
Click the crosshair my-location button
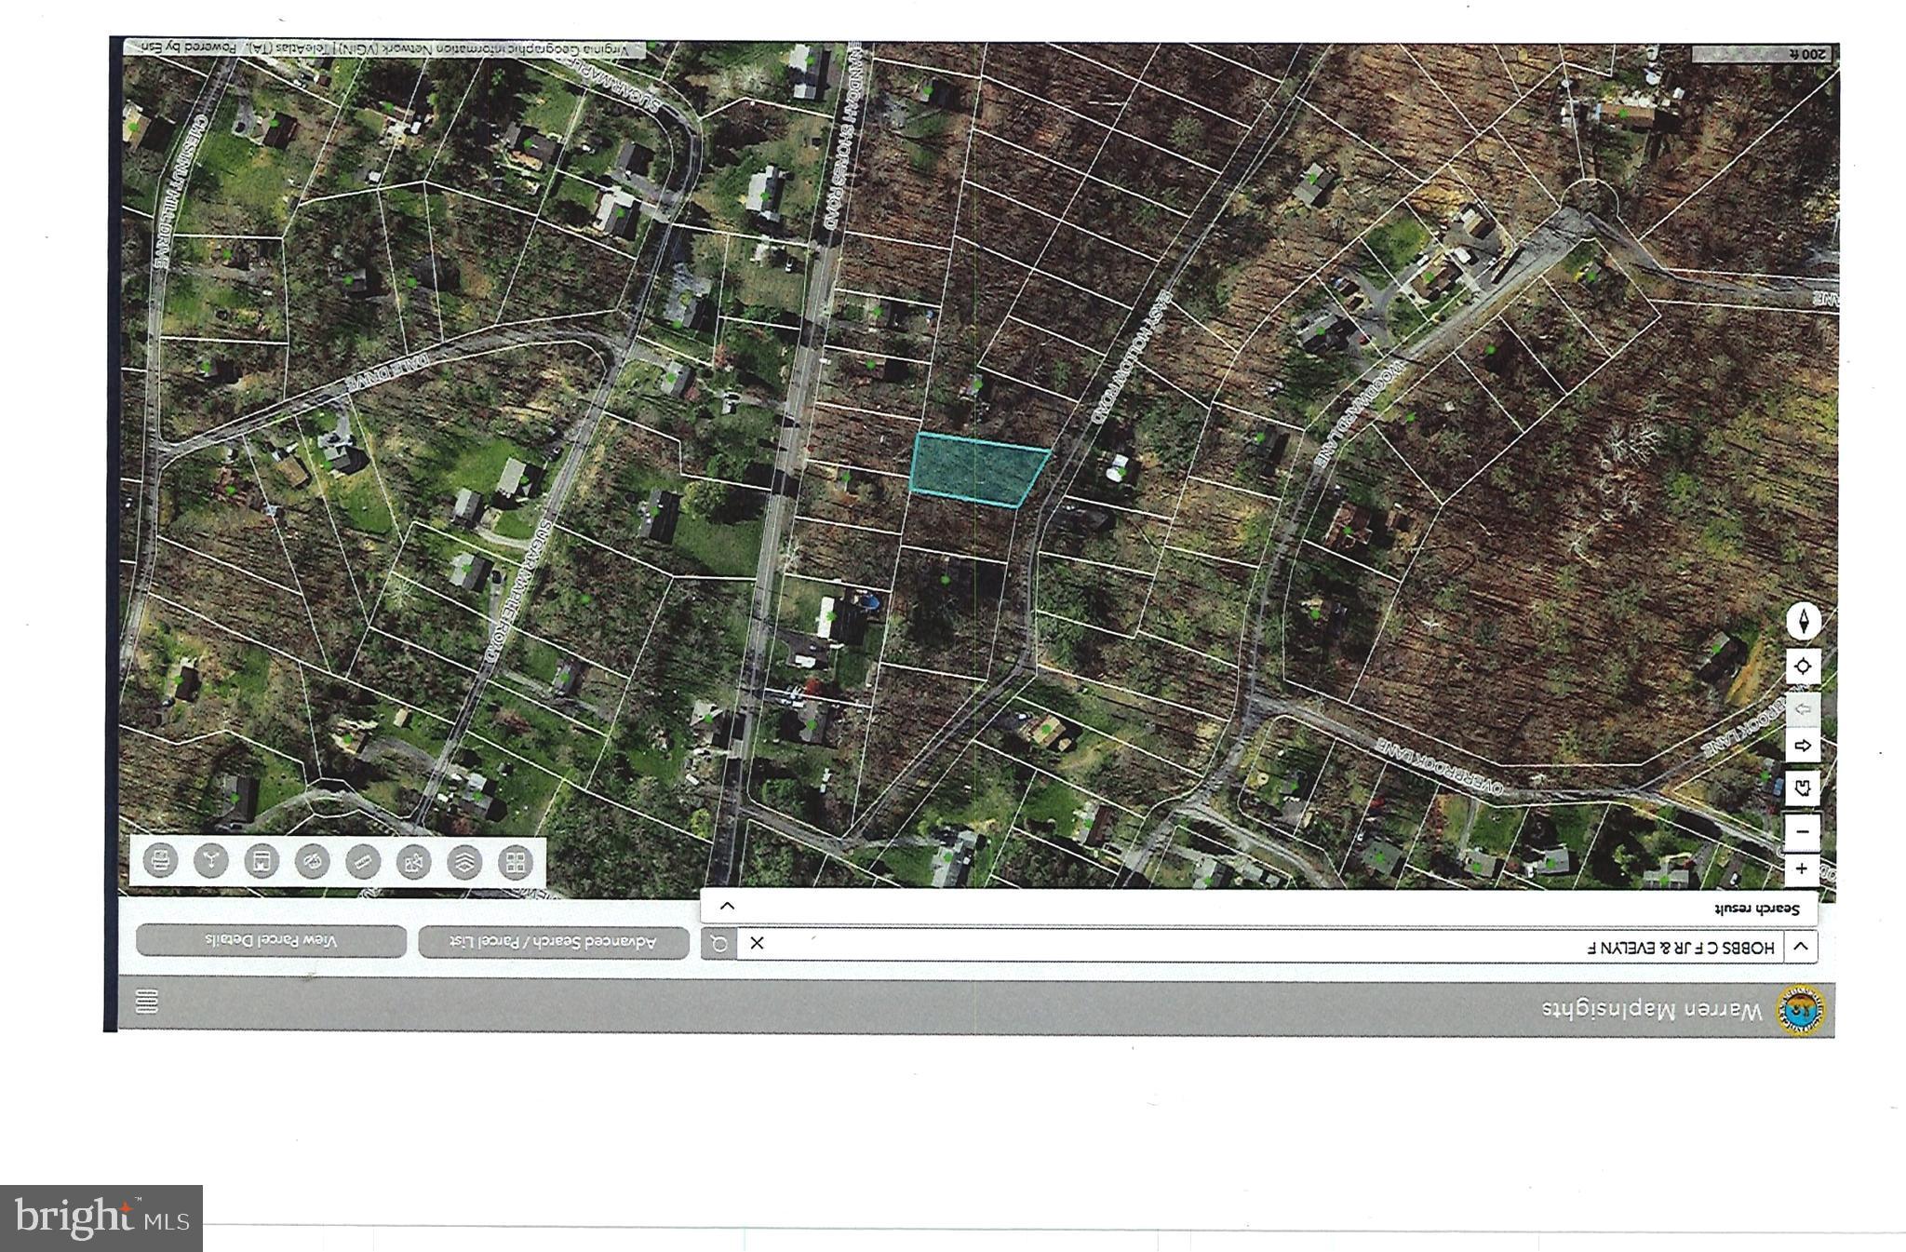(x=1803, y=666)
